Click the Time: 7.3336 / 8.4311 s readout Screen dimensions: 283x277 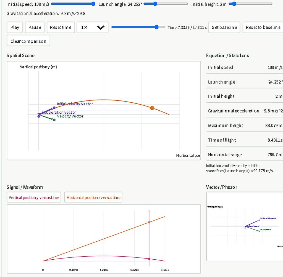187,27
